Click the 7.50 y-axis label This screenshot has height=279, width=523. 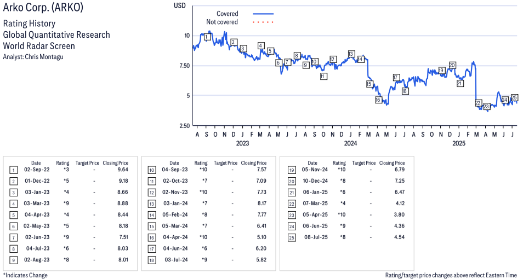(184, 66)
